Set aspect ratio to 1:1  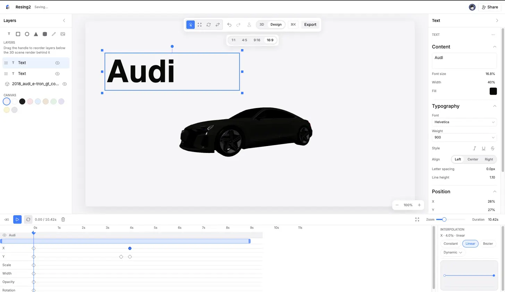[234, 40]
